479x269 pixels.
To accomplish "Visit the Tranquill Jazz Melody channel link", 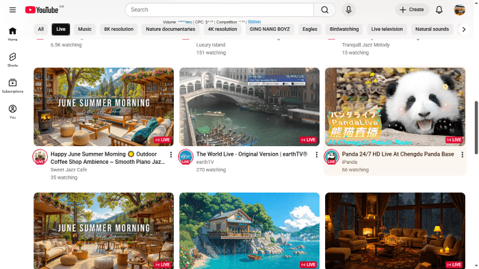I will (x=365, y=45).
